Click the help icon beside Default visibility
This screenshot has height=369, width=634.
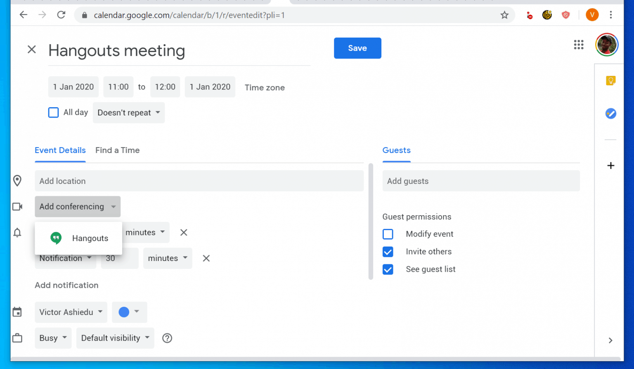pyautogui.click(x=167, y=338)
